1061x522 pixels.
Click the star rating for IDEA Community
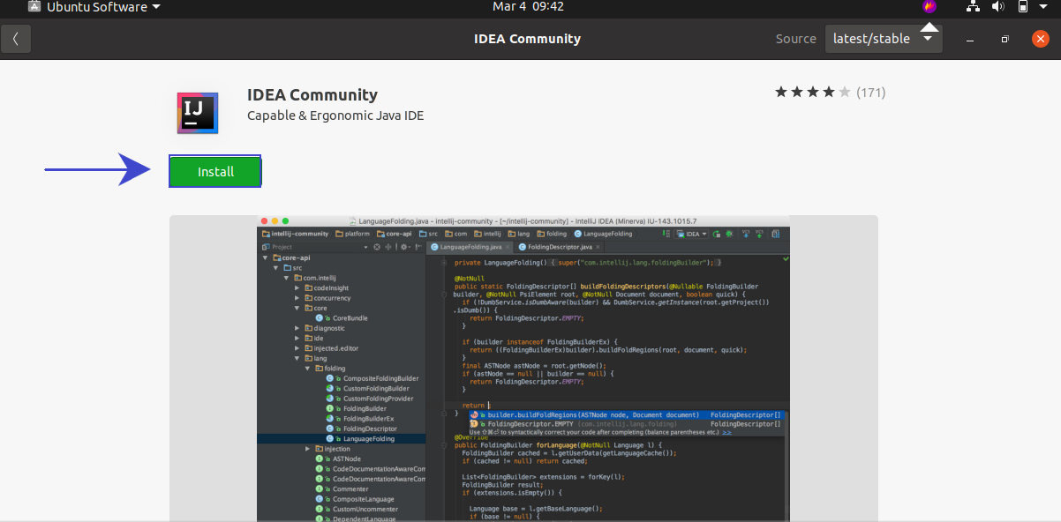[x=813, y=92]
